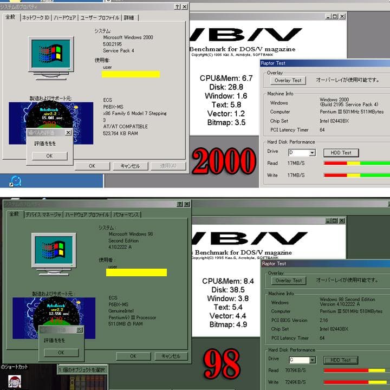The image size is (390, 390).
Task: Click the Read 7079KB/S performance bar
Action: click(354, 370)
